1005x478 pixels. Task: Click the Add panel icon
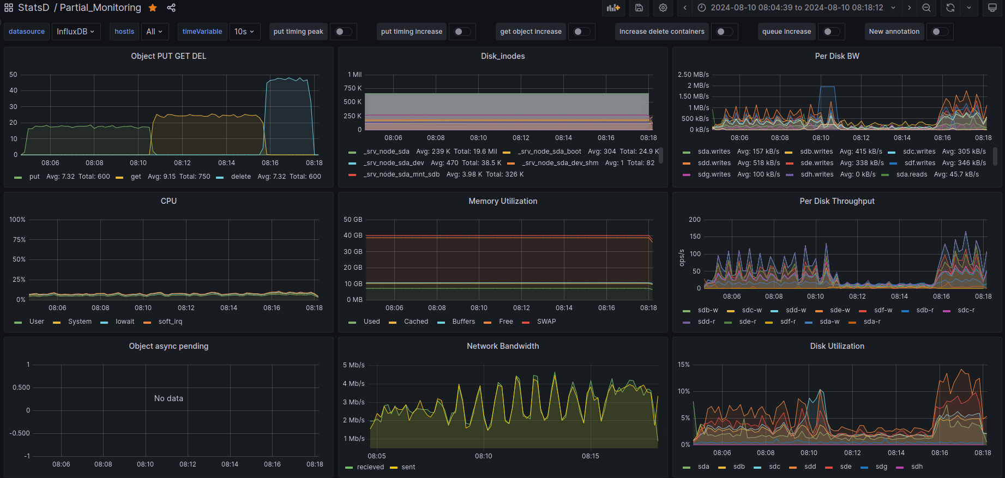(x=613, y=8)
